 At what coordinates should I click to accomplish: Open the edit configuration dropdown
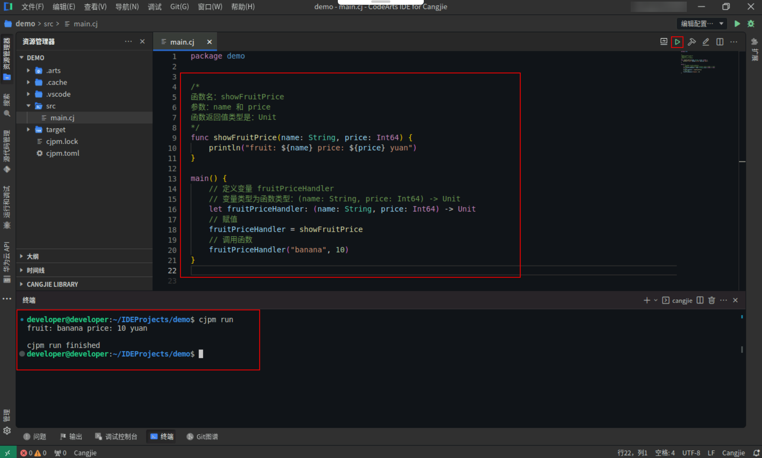pos(702,24)
